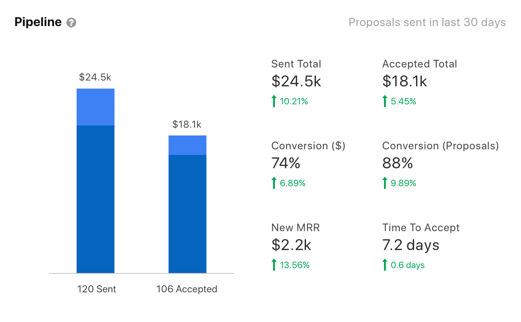Click green arrow beside 0.6 days change
This screenshot has width=521, height=322.
point(384,265)
